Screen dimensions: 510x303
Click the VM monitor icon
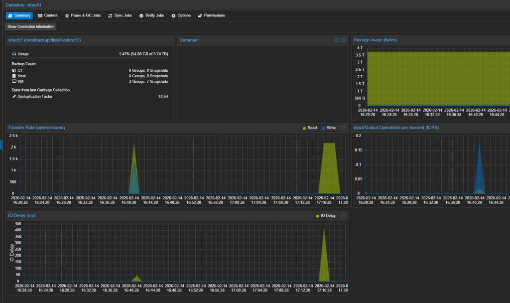click(x=14, y=81)
